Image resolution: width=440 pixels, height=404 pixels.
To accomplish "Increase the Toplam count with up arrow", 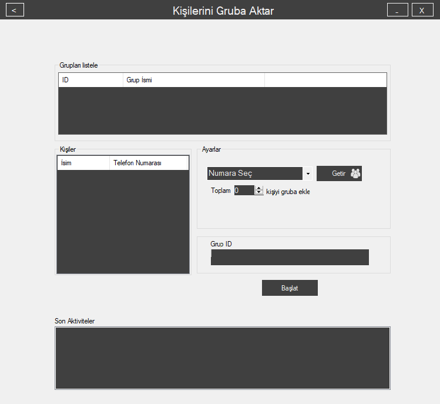I will tap(258, 188).
